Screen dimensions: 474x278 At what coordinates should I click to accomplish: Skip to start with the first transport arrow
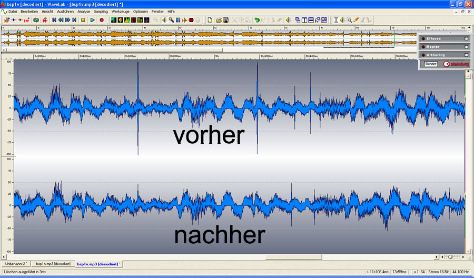pyautogui.click(x=54, y=20)
